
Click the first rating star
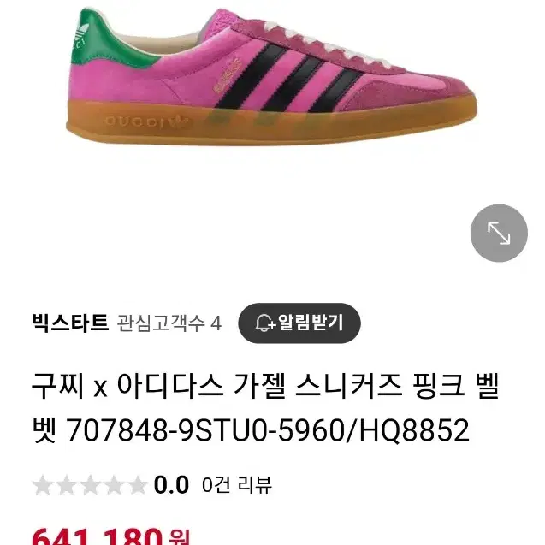click(x=43, y=485)
